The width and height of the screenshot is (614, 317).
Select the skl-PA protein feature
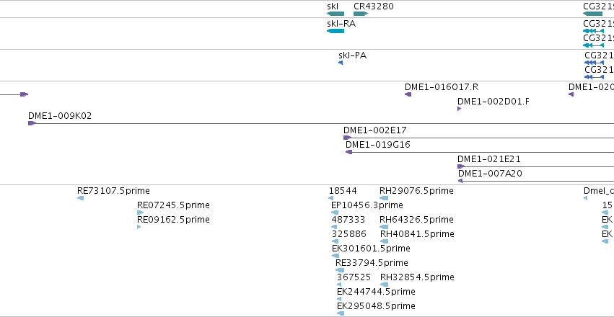pyautogui.click(x=341, y=63)
